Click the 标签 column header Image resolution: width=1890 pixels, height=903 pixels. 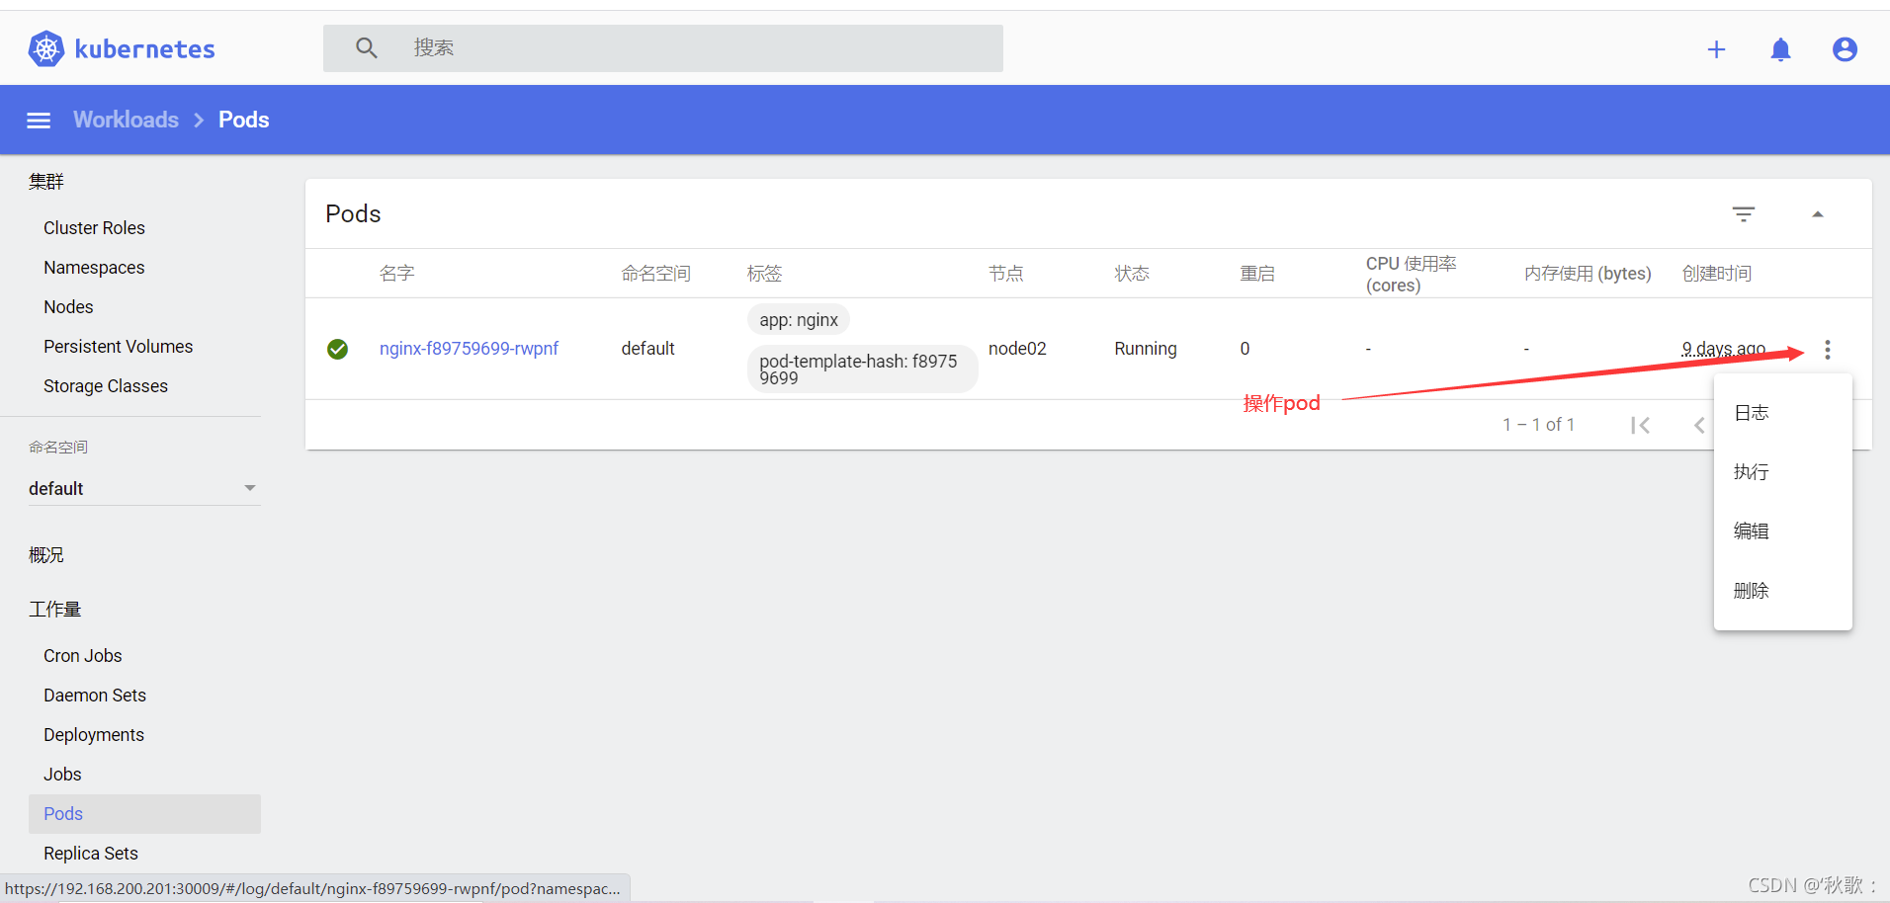[765, 274]
